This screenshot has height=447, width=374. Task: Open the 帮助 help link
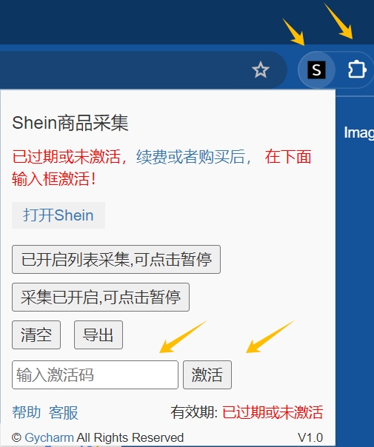[x=27, y=412]
